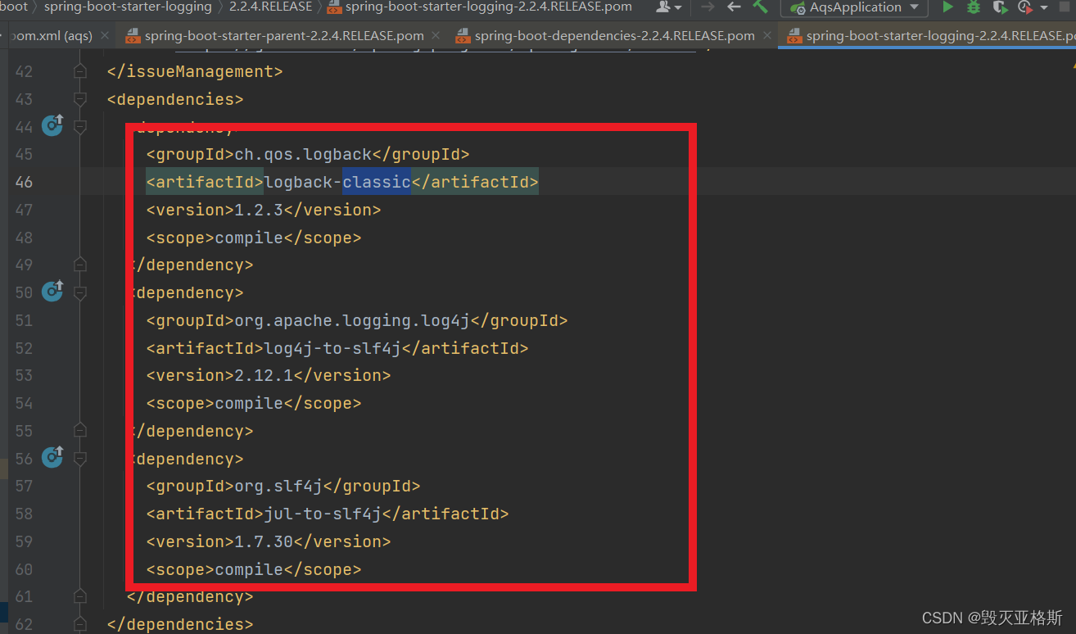Collapse the dependency fold marker on line 56
The width and height of the screenshot is (1076, 634).
(79, 459)
